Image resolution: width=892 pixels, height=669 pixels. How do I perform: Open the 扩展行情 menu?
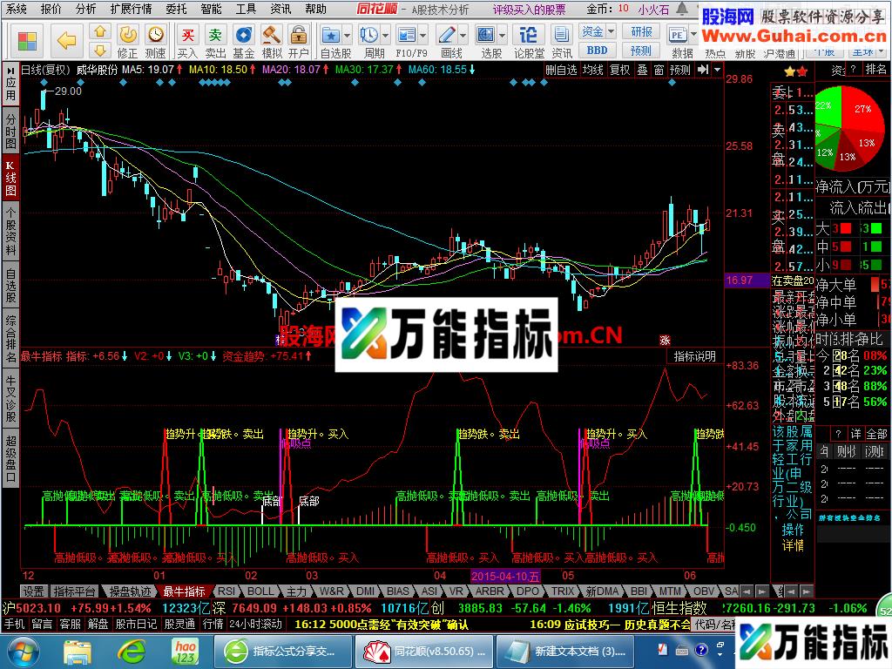click(x=131, y=9)
